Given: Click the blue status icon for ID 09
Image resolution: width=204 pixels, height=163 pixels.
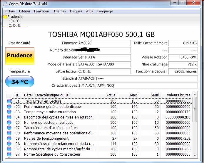Looking at the screenshot, I should coord(9,138).
